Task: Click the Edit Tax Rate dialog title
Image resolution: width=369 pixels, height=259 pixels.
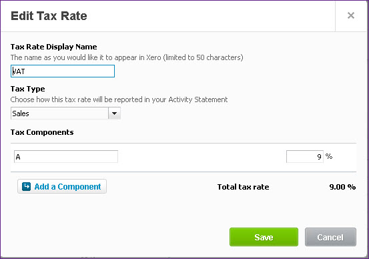Action: click(49, 16)
